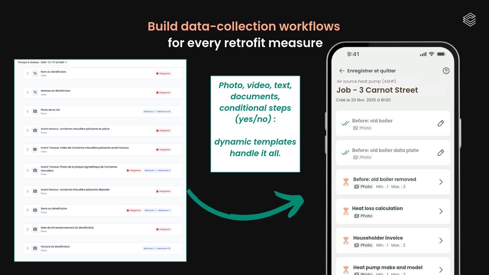
Task: Click the stacked-layers logo in top corner
Action: pyautogui.click(x=469, y=20)
